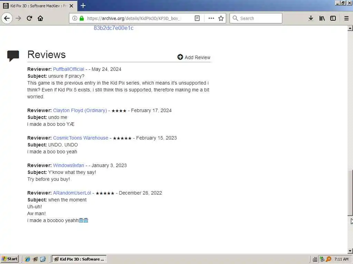Viewport: 353px width, 264px height.
Task: Toggle the sidebar view icon
Action: pos(333,18)
